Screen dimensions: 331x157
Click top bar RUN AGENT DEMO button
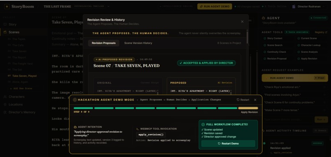(215, 7)
